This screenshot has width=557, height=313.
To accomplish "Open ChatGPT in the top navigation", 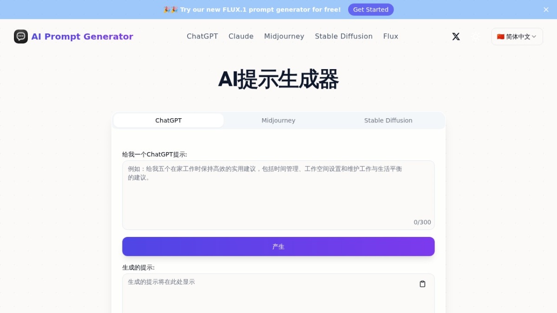I will click(x=202, y=36).
